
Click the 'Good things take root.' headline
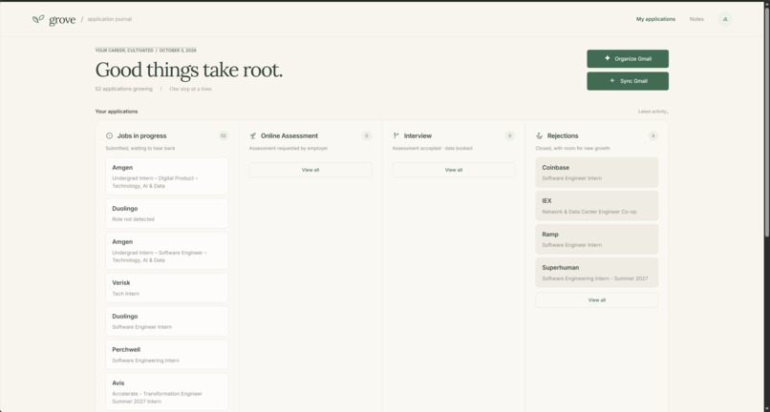coord(189,70)
